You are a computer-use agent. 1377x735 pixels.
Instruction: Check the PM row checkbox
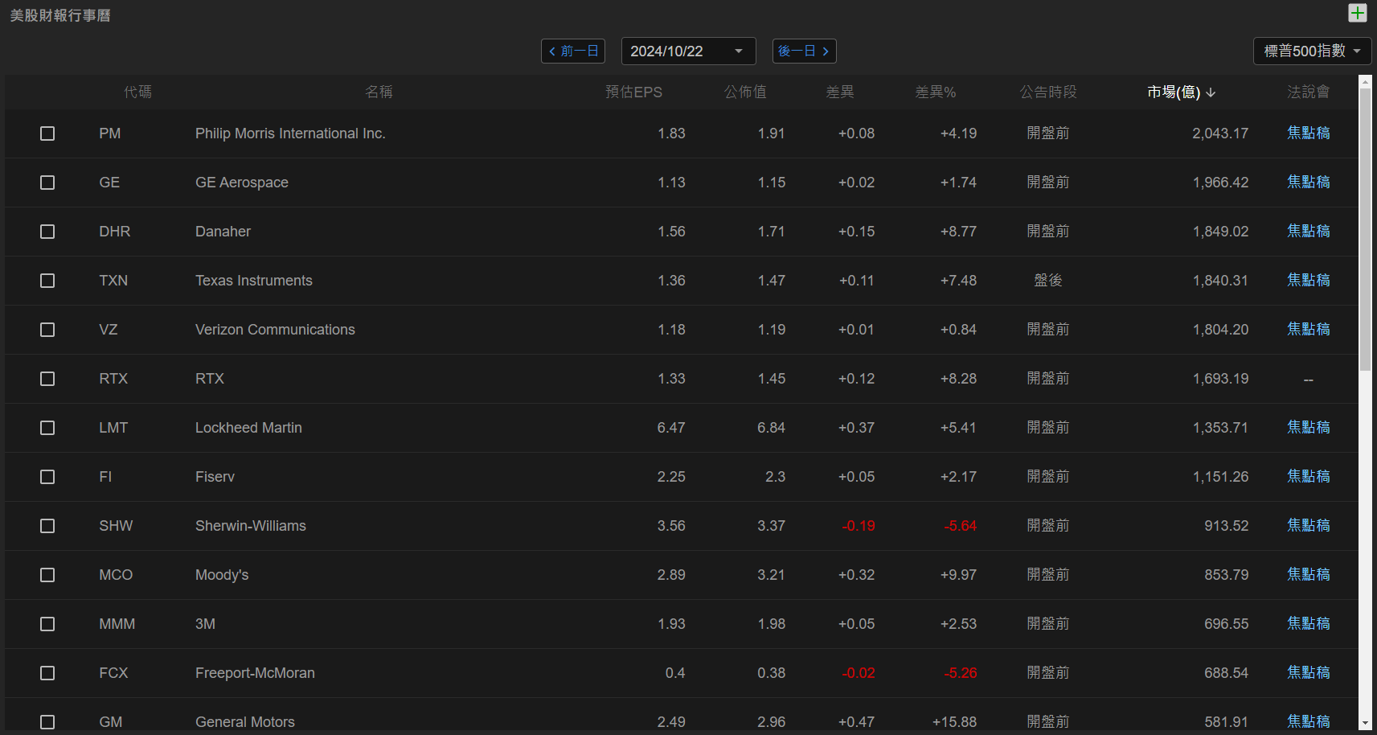tap(47, 133)
